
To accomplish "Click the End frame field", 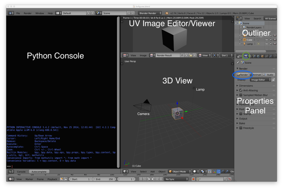I will coord(104,179).
